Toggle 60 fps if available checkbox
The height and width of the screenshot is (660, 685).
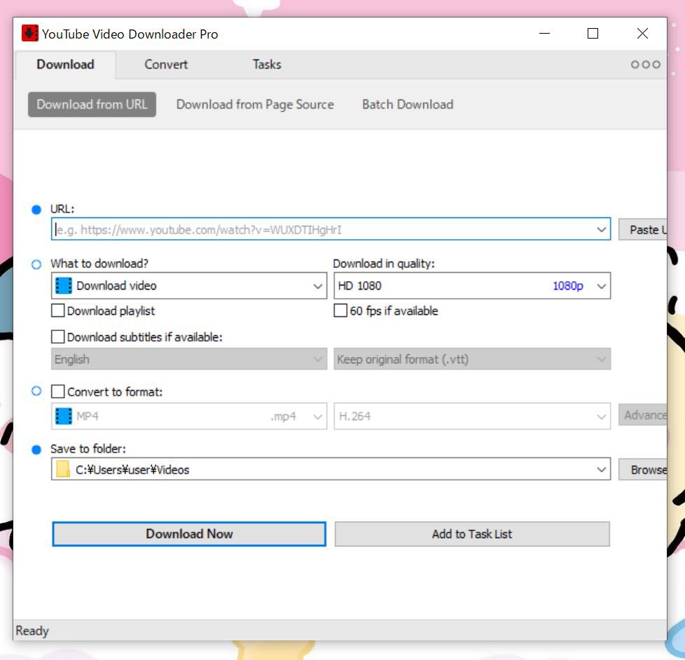tap(340, 311)
